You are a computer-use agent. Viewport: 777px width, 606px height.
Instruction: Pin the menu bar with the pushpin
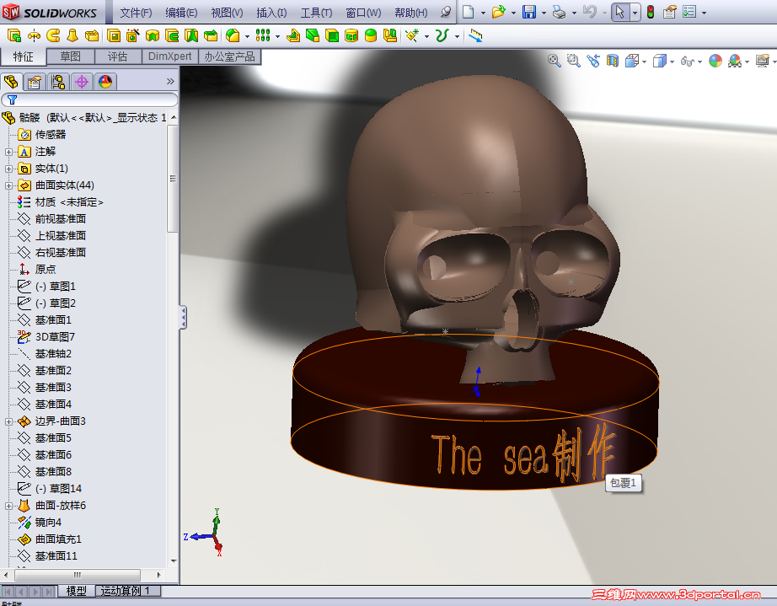pyautogui.click(x=446, y=12)
